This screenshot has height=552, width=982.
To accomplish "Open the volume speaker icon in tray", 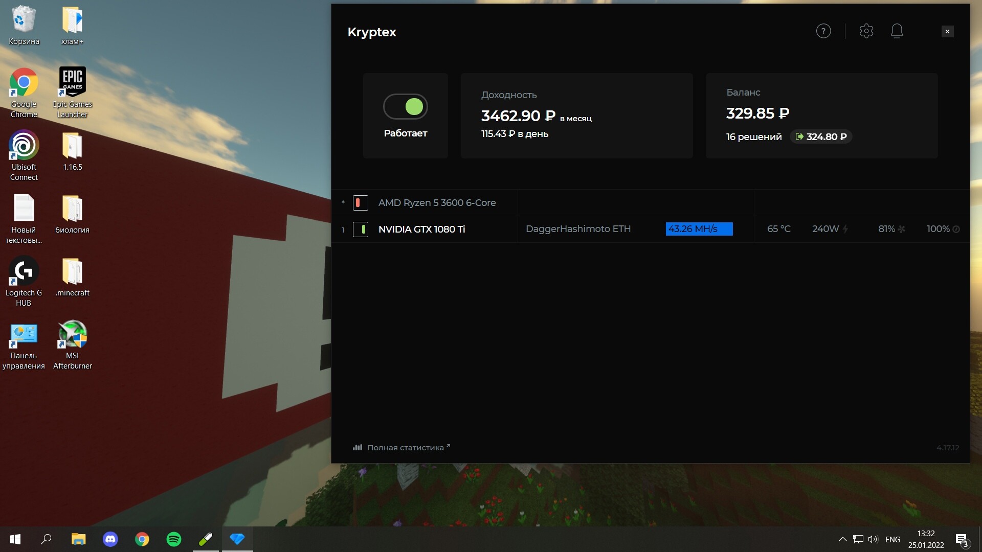I will [x=873, y=539].
